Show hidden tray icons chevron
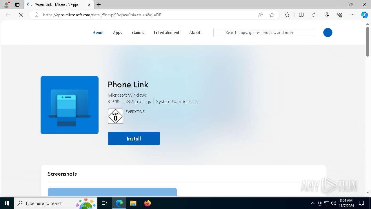The height and width of the screenshot is (209, 371). click(312, 203)
